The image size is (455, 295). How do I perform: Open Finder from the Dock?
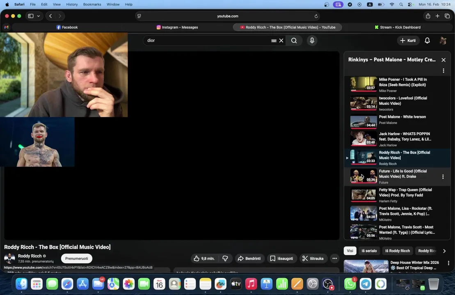click(x=21, y=284)
